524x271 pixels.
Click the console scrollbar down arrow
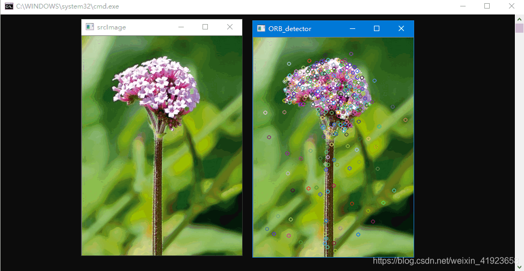coord(519,267)
